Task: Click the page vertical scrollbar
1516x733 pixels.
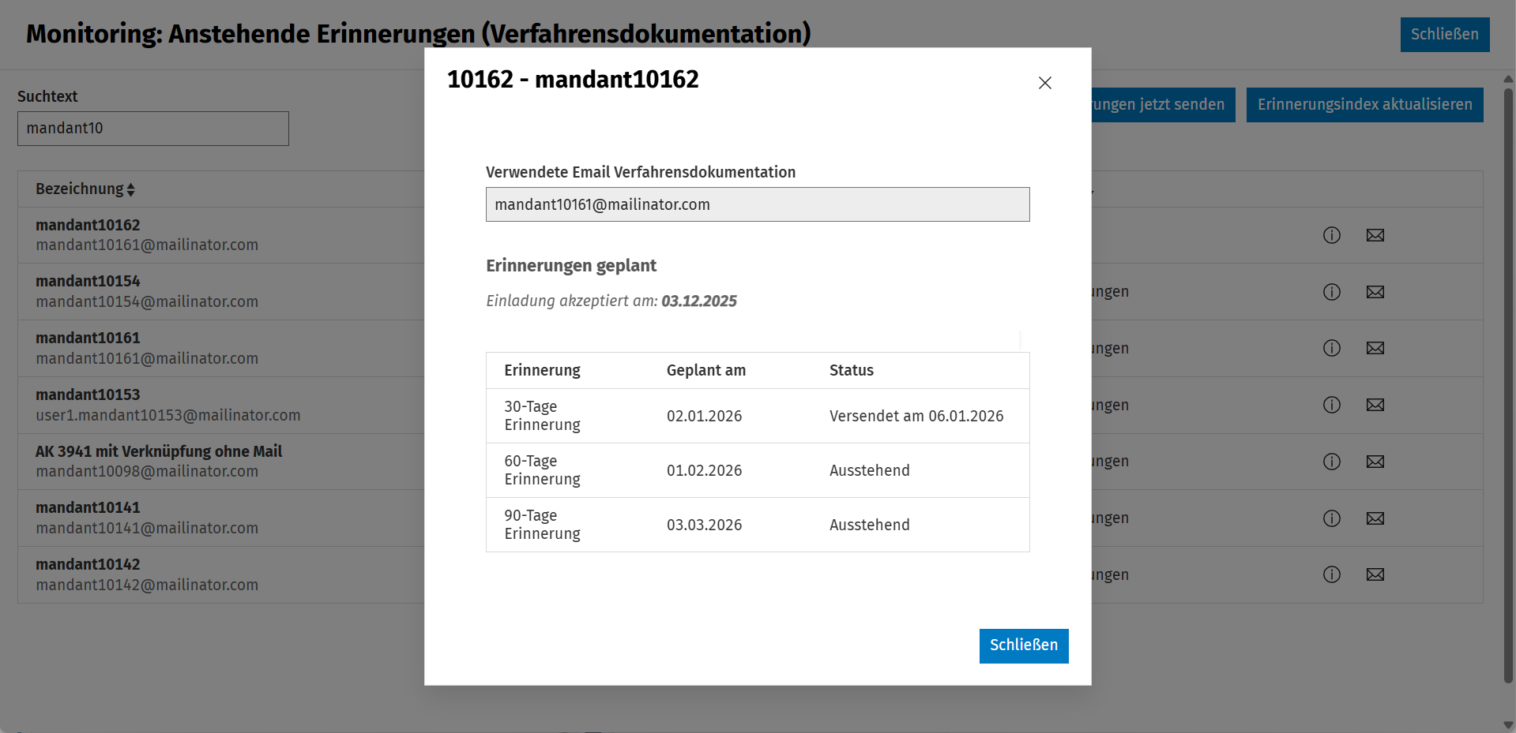Action: pyautogui.click(x=1508, y=387)
